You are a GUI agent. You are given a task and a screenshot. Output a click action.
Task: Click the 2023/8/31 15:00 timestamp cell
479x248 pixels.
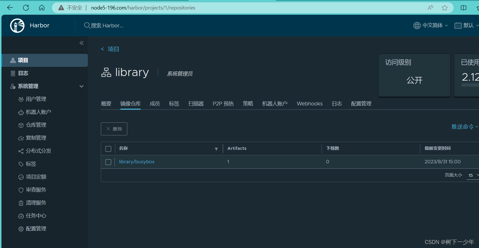(x=442, y=162)
